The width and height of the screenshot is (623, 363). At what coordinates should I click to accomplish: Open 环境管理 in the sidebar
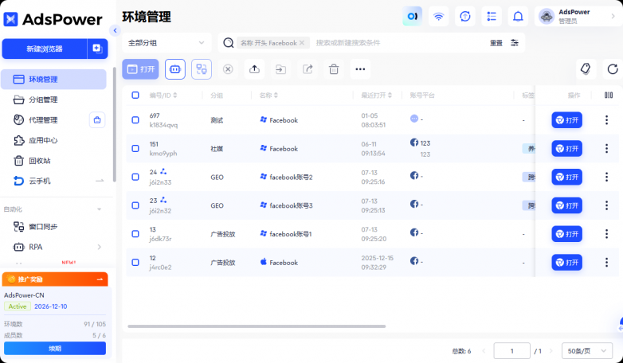[53, 80]
